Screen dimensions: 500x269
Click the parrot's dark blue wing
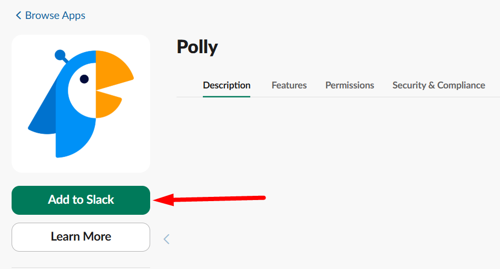[44, 116]
